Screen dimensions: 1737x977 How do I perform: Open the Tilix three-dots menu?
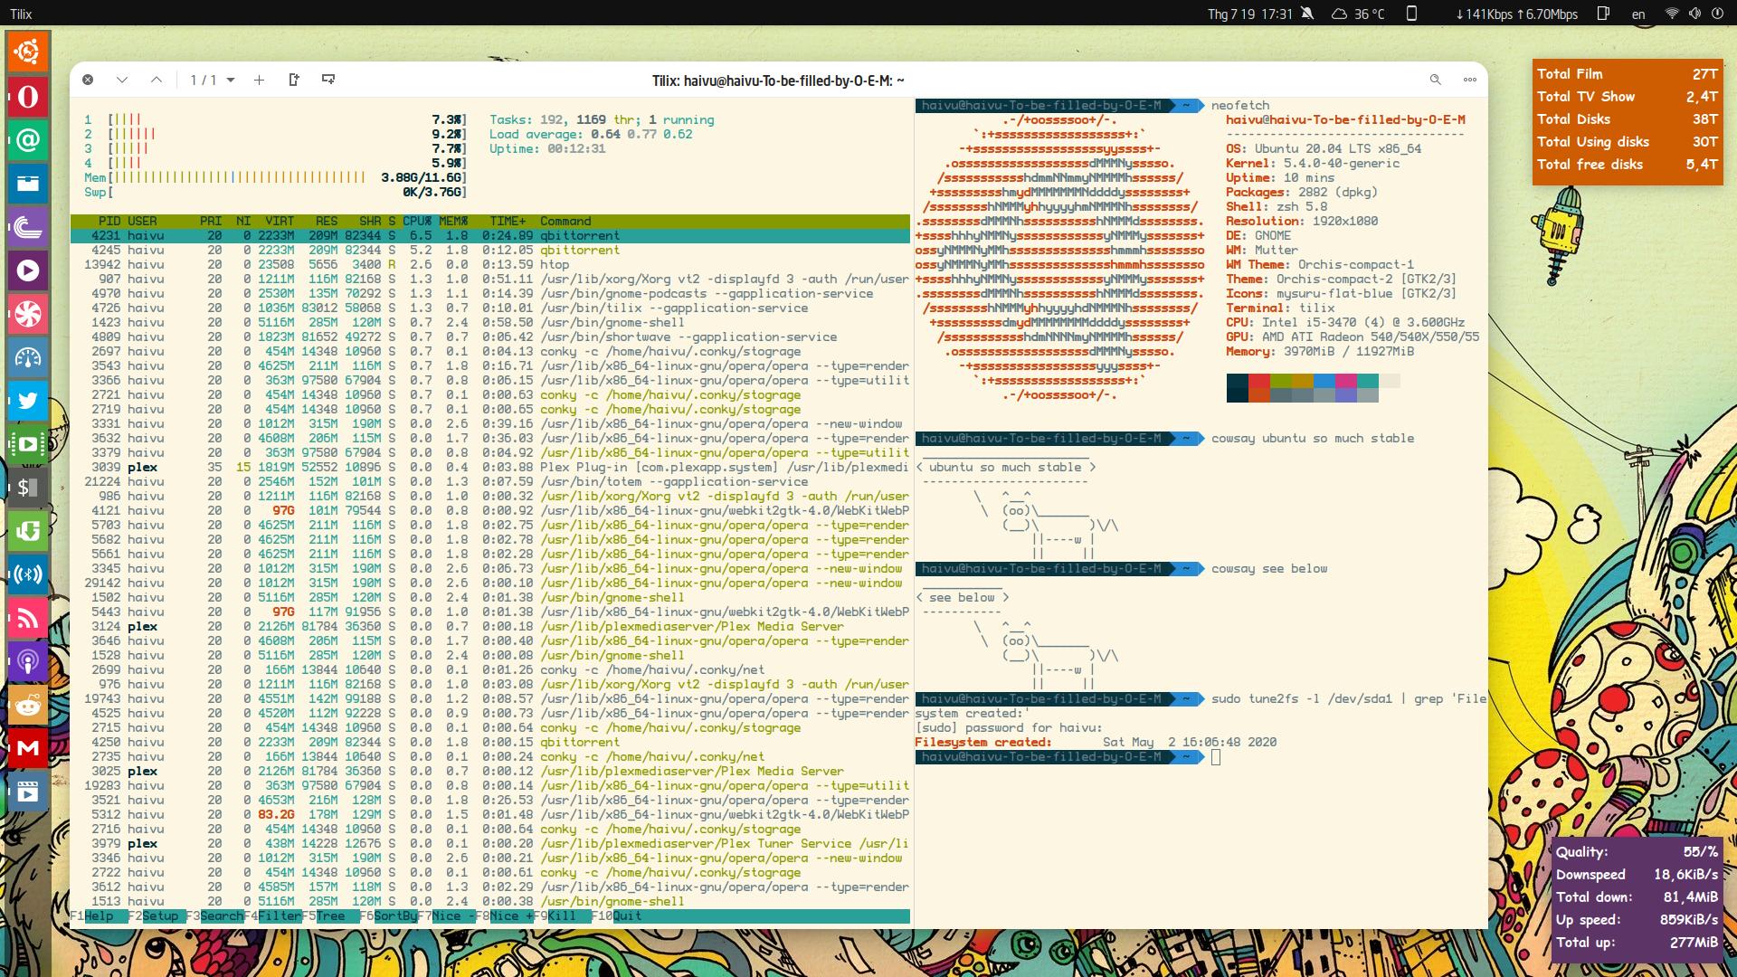point(1470,80)
